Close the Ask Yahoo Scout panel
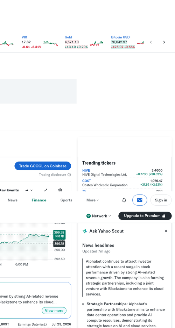Screen dimensions: 175x328 (166, 231)
